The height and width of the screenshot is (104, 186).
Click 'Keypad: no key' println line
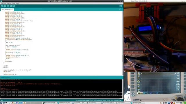coord(17,50)
